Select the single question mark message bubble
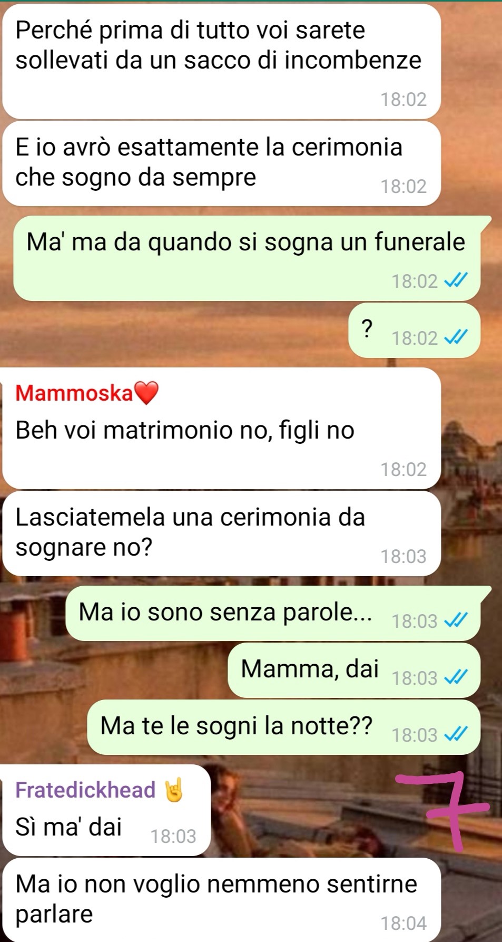 tap(414, 330)
